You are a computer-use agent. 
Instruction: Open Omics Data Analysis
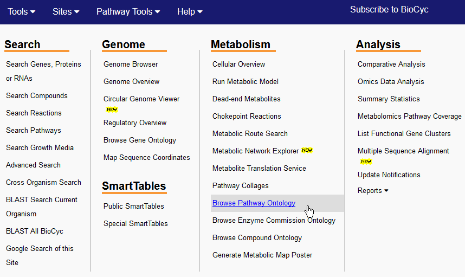391,81
